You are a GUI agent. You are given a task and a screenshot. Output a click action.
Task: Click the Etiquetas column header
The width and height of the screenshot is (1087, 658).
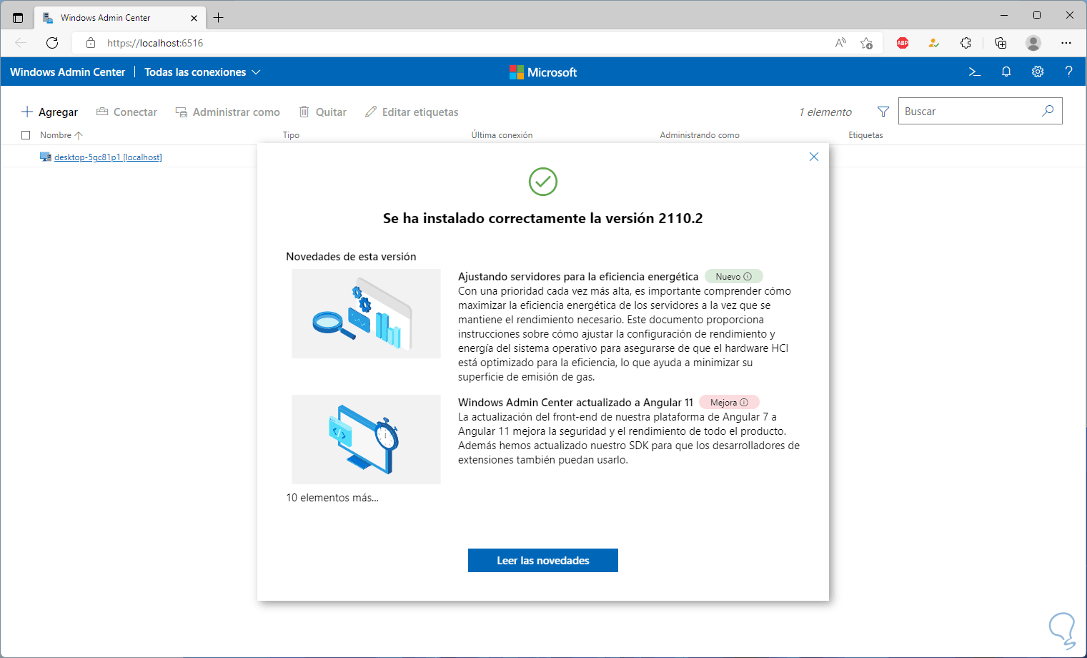point(865,135)
